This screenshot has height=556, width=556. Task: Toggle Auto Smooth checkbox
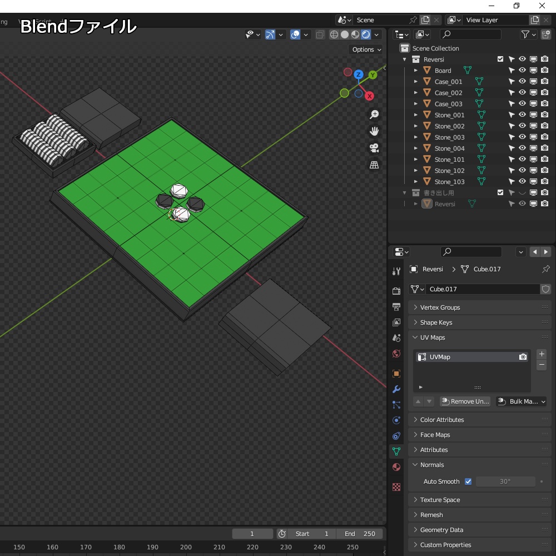[x=468, y=481]
